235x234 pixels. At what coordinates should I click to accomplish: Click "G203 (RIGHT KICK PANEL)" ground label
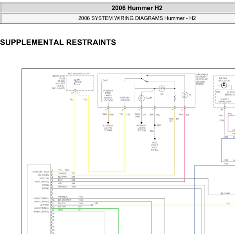tap(155, 146)
